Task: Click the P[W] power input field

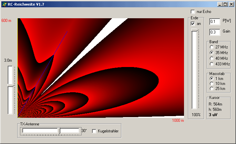Action: pyautogui.click(x=215, y=22)
